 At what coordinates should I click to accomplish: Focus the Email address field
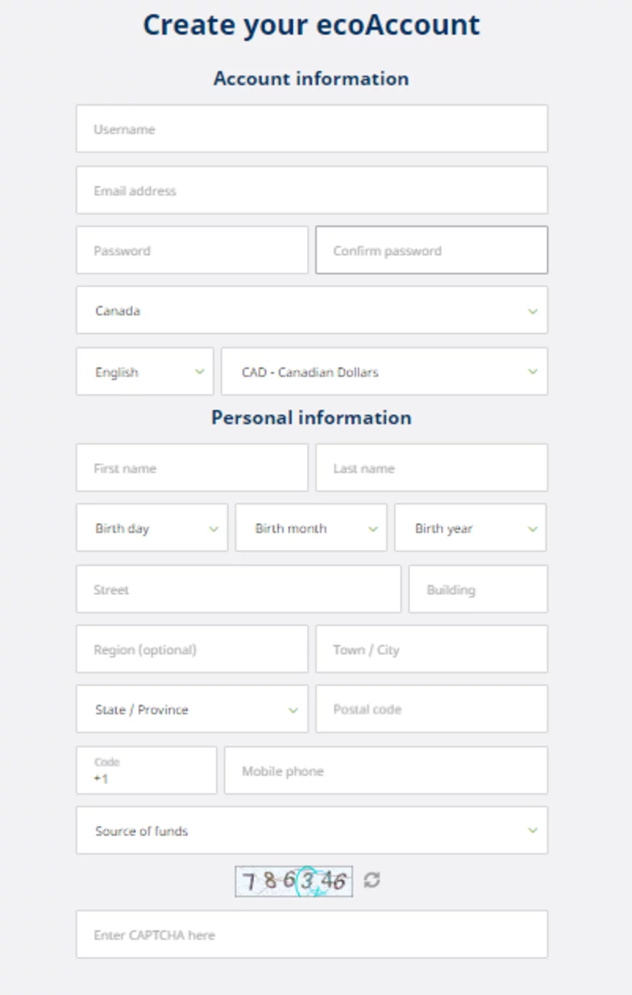[x=312, y=190]
